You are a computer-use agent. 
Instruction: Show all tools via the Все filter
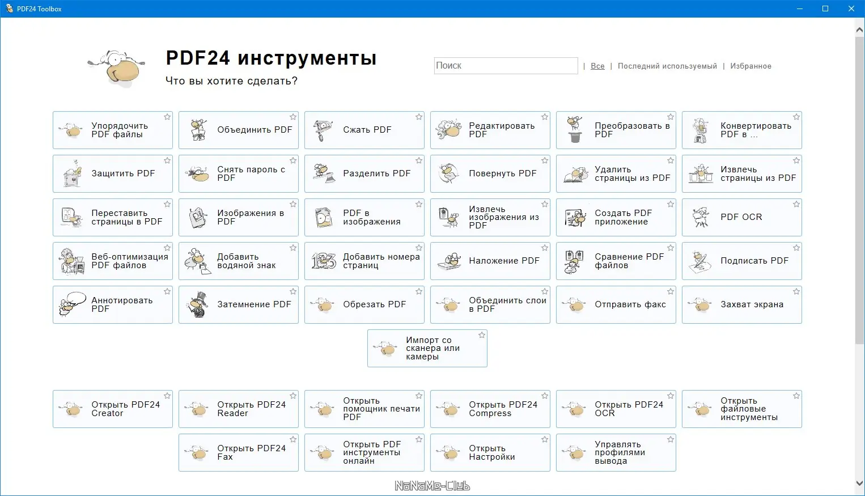point(597,66)
